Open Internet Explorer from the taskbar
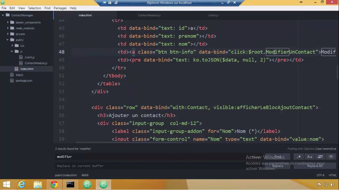This screenshot has width=339, height=190. pyautogui.click(x=21, y=184)
